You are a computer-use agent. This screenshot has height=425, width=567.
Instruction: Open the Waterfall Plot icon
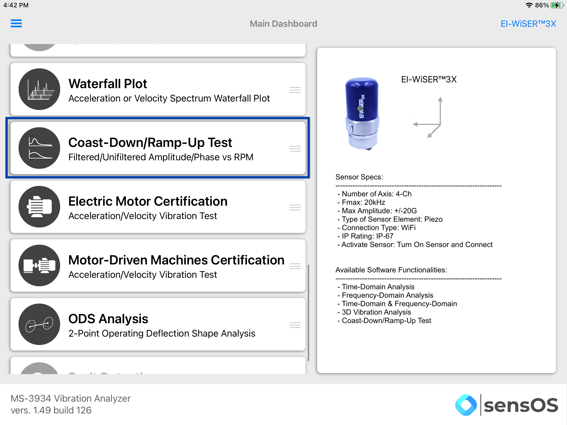click(x=39, y=89)
